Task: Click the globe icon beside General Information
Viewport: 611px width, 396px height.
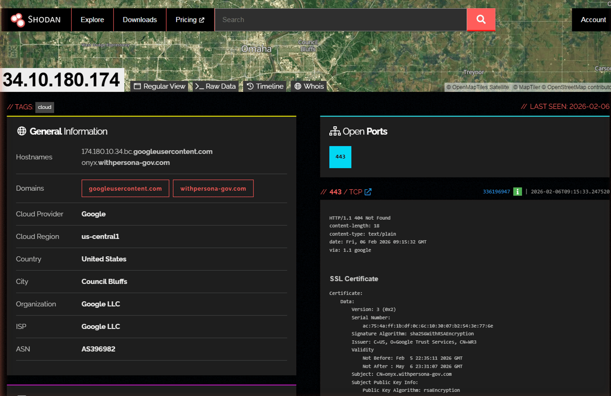Action: [22, 131]
